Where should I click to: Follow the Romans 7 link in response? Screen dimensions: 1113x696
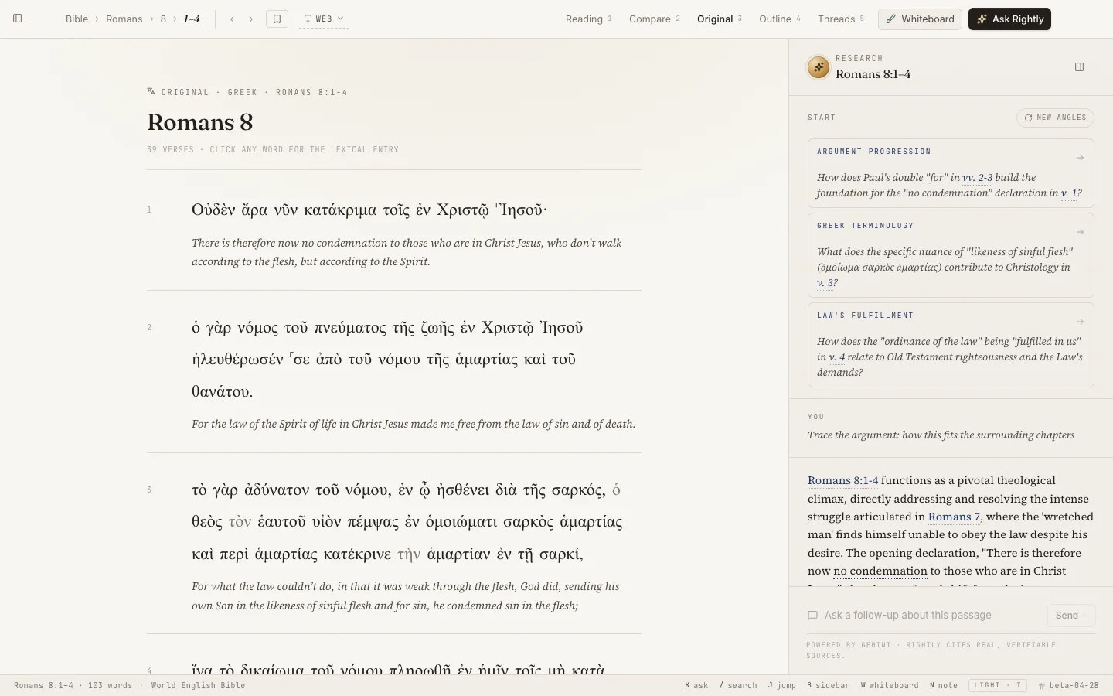click(954, 517)
